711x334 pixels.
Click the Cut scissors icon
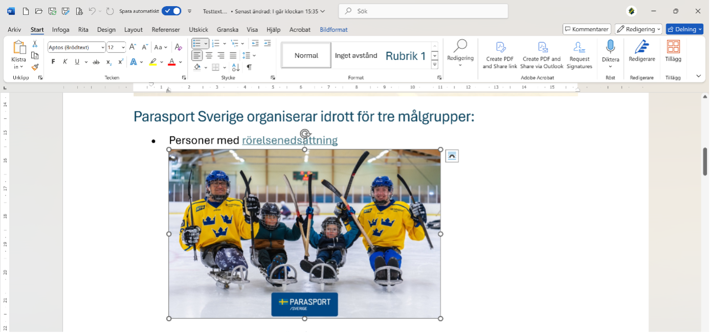pos(35,44)
